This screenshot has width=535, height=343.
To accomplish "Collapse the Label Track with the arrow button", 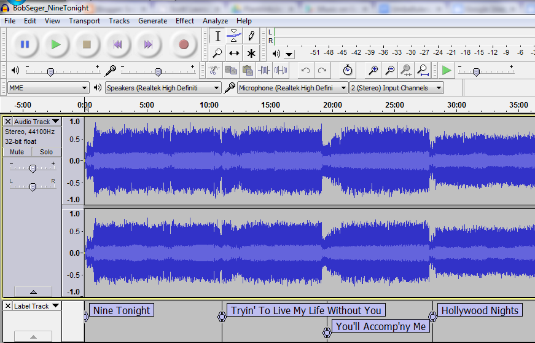I will pos(33,336).
